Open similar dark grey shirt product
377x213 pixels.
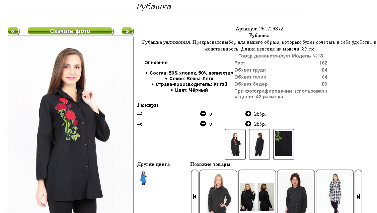[x=296, y=192]
